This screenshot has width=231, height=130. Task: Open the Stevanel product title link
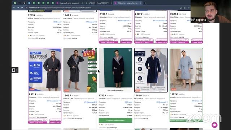pos(115,99)
